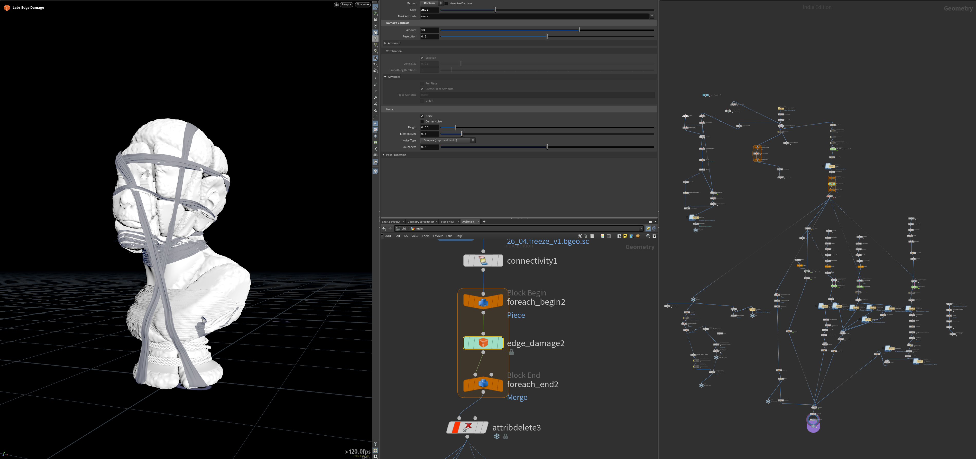Click the Persp viewport camera button
Screen dimensions: 976x459
(x=346, y=5)
